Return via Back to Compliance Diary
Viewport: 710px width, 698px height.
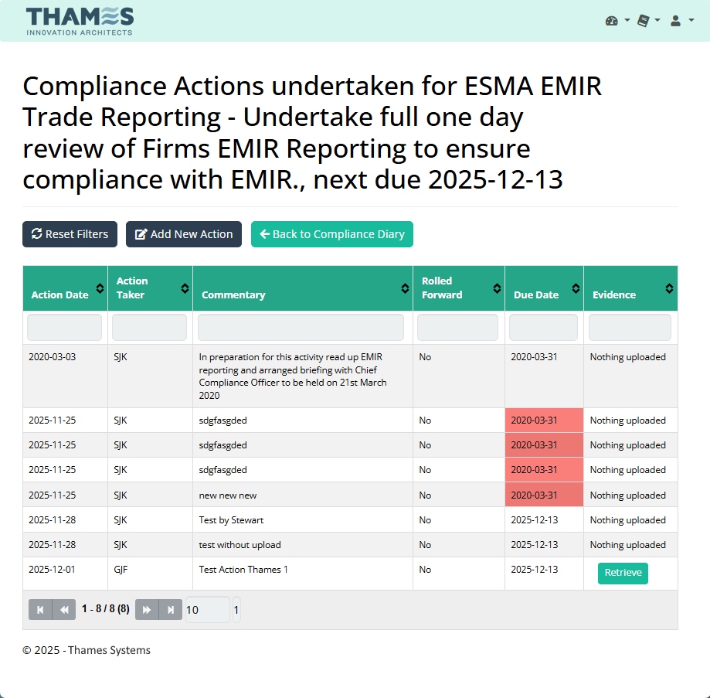tap(331, 234)
